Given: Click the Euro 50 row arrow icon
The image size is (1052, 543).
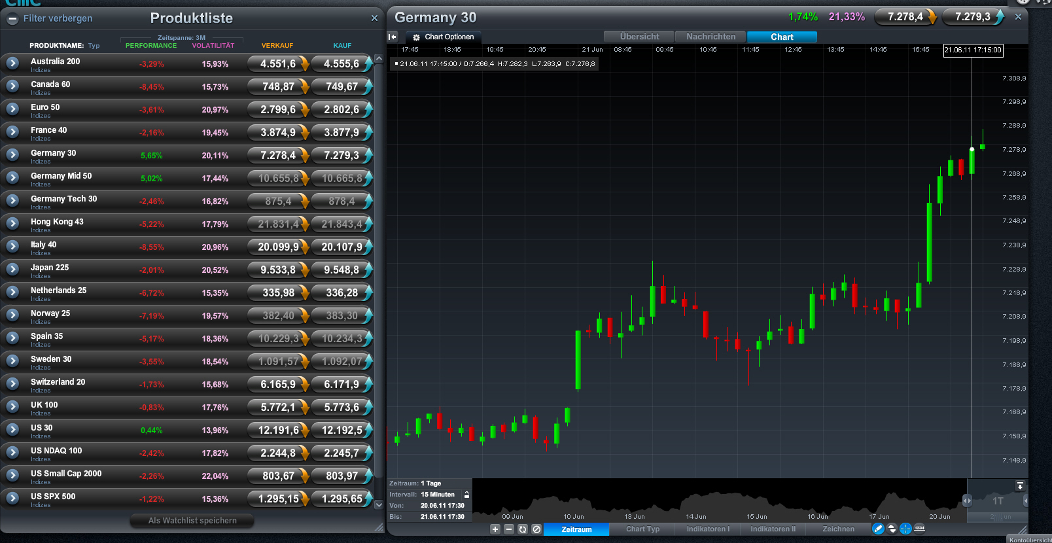Looking at the screenshot, I should point(12,109).
